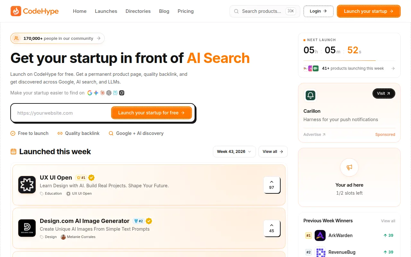
Task: Click the header Launch your startup button
Action: (369, 11)
